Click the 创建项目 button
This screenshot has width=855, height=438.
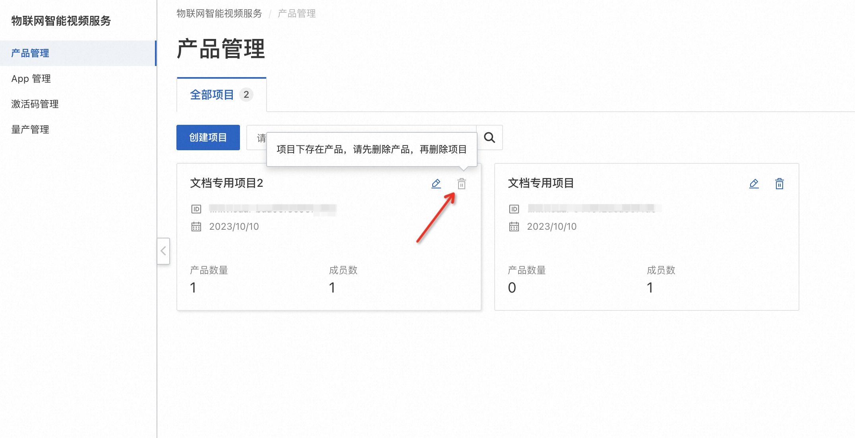click(x=208, y=138)
